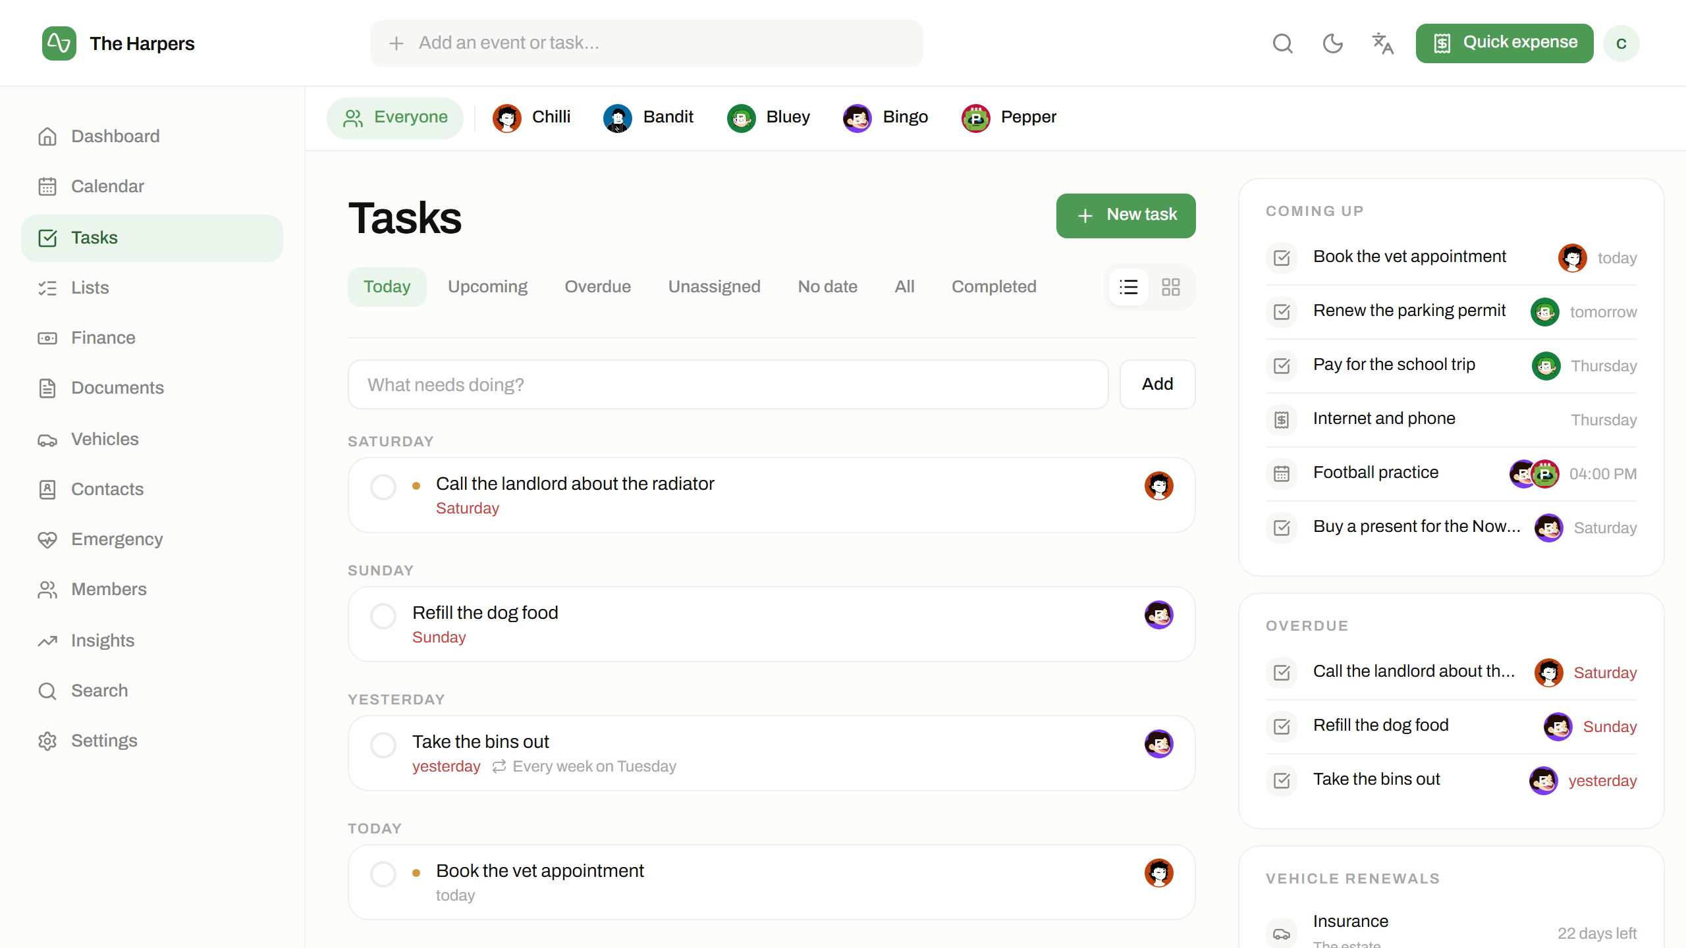
Task: Switch to Unassigned tab
Action: (714, 287)
